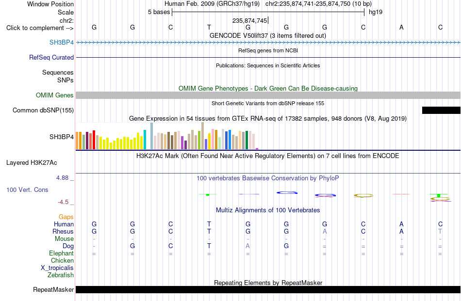Click the 235,874,745 position marker
Screen dimensions: 461x301
(x=249, y=20)
